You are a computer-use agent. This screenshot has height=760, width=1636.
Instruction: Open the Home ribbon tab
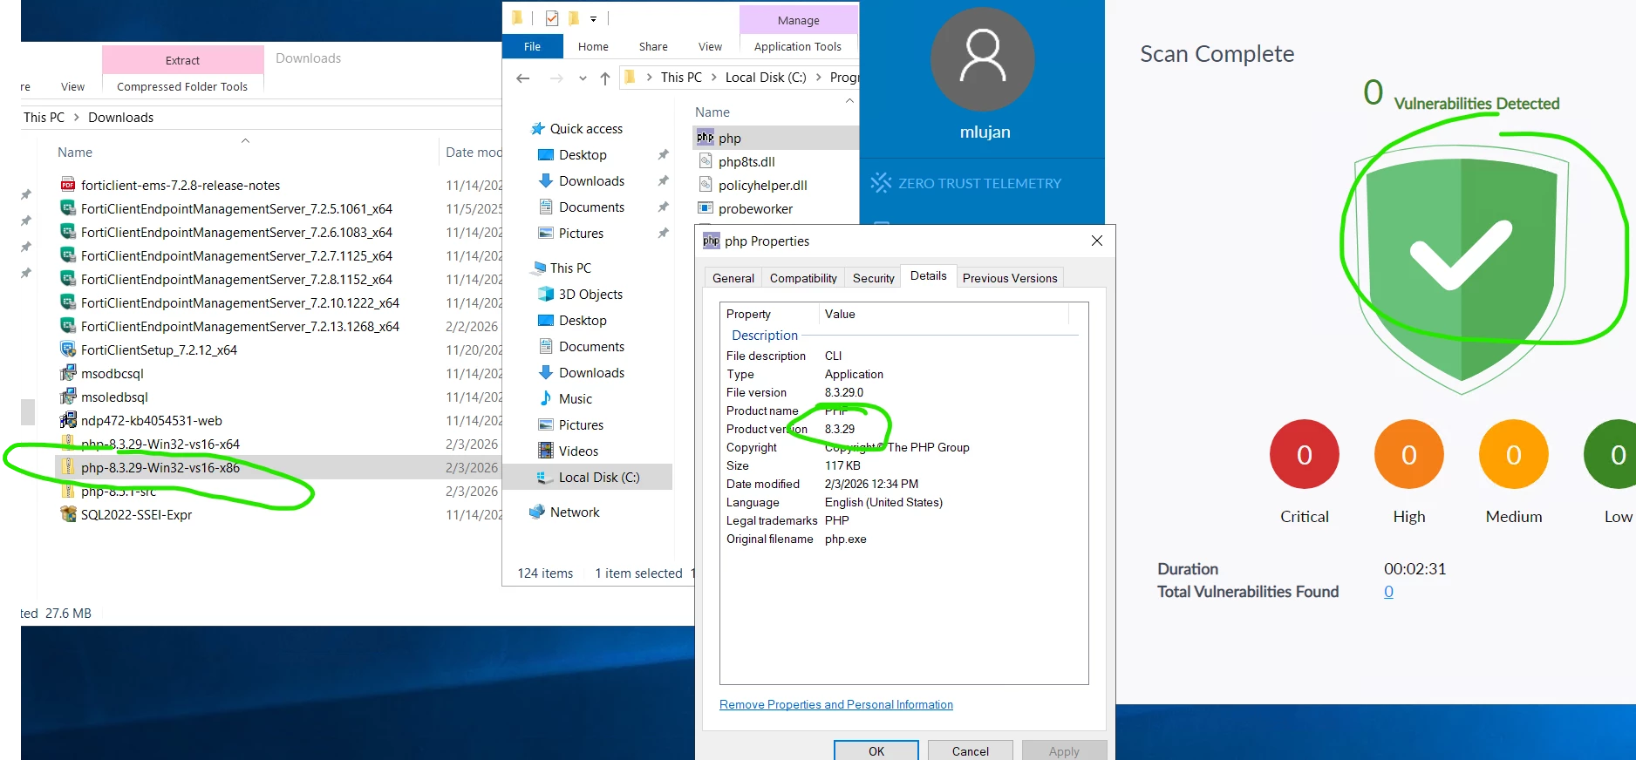click(593, 46)
